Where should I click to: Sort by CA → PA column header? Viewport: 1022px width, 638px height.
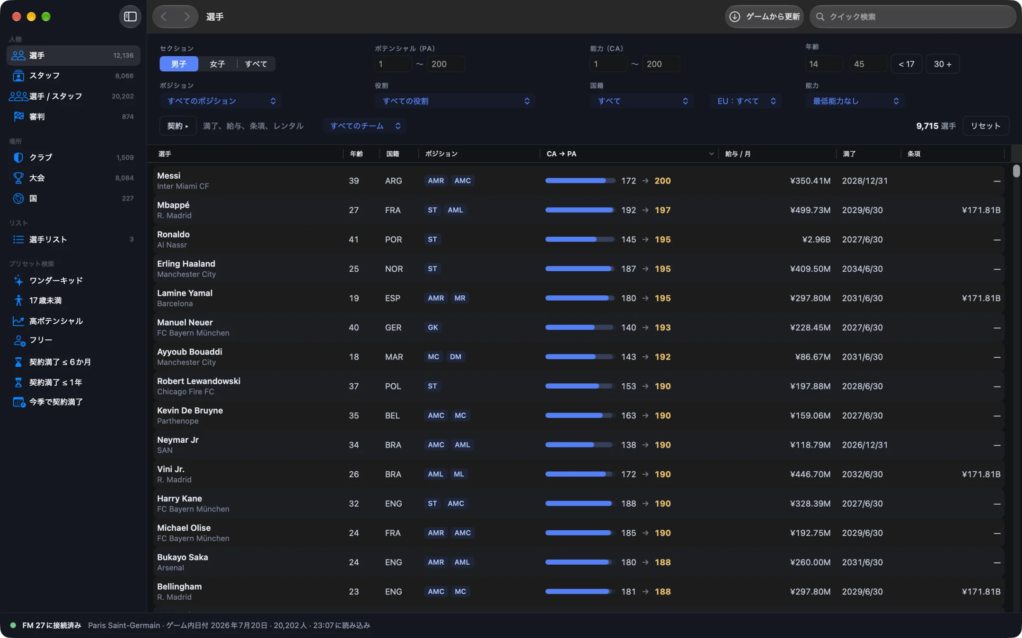629,154
